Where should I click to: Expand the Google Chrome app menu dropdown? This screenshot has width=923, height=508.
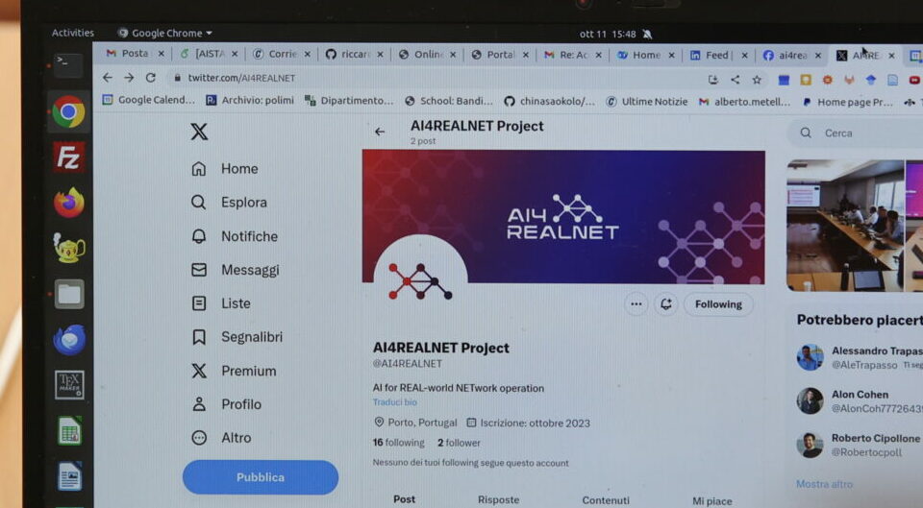tap(164, 33)
